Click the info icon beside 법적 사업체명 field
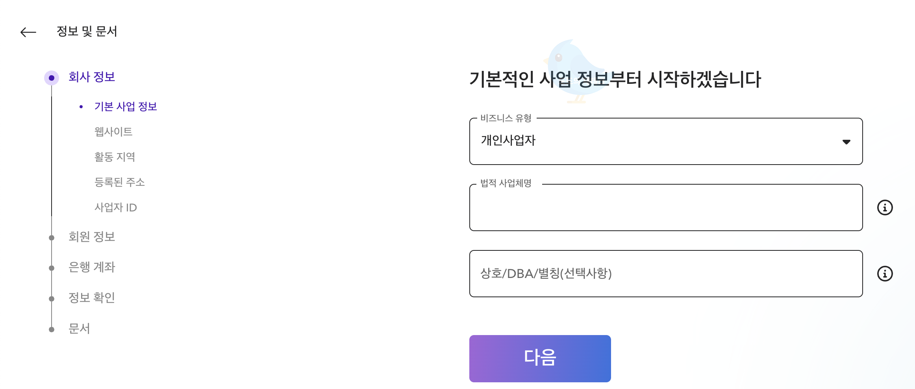915x389 pixels. 885,207
